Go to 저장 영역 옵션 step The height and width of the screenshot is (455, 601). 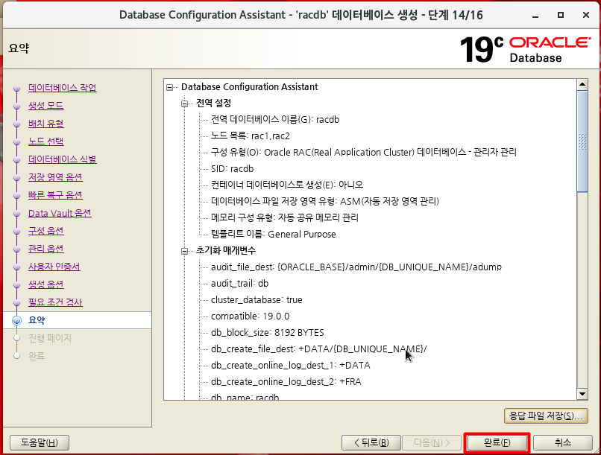[x=55, y=177]
